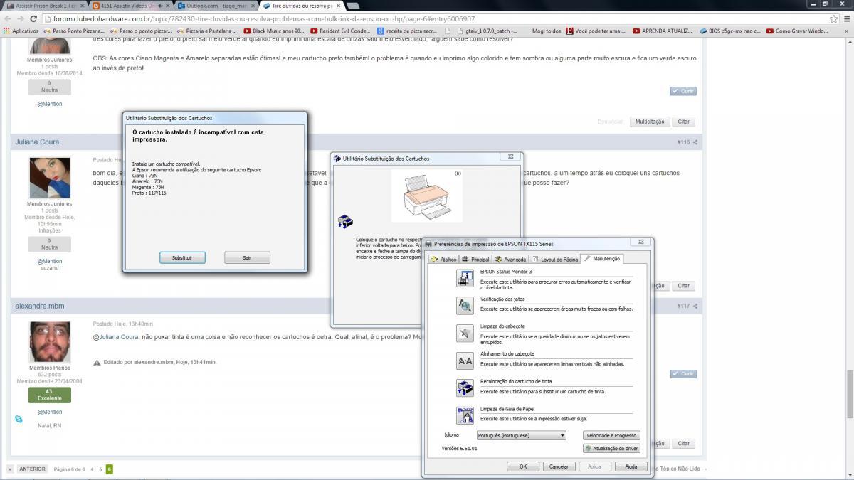Click the @Mention link under Juliana Coura

(50, 261)
